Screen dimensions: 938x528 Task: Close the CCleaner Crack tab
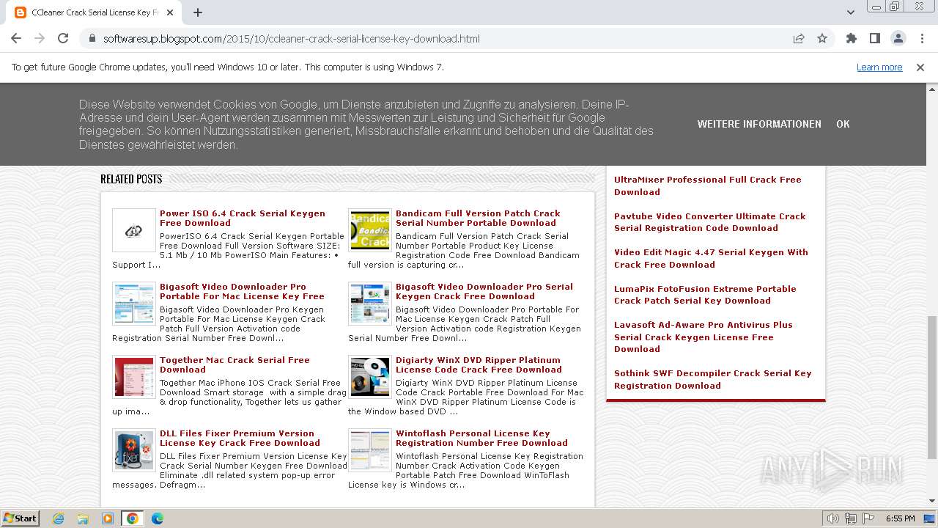(x=171, y=12)
